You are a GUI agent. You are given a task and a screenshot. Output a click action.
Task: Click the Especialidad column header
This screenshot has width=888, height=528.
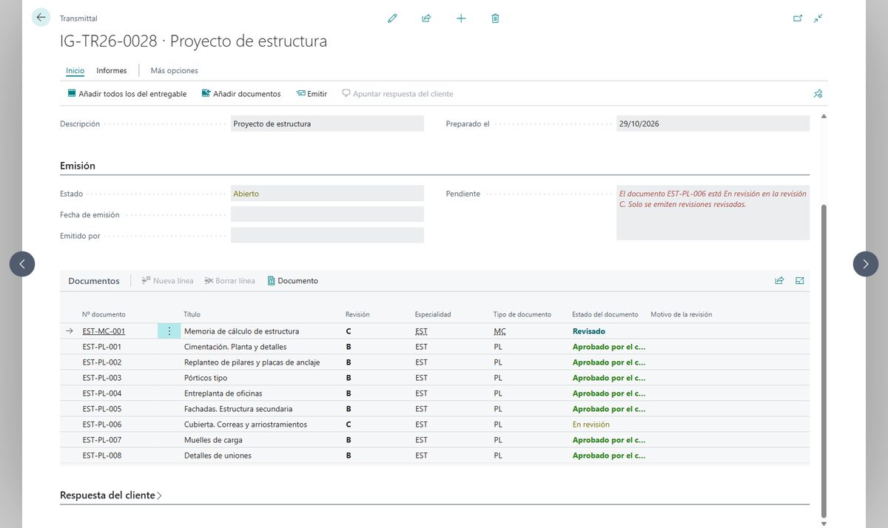click(x=433, y=314)
